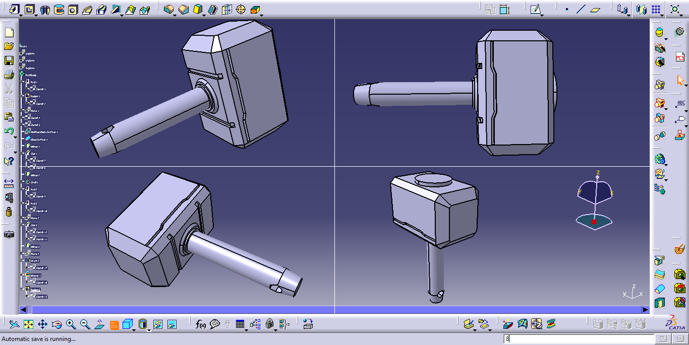Screen dimensions: 689x345
Task: Select the Measure Between tool
Action: pos(9,183)
